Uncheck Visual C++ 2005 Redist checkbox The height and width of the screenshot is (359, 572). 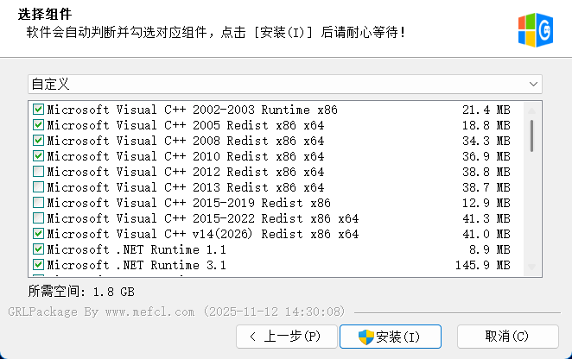(38, 125)
